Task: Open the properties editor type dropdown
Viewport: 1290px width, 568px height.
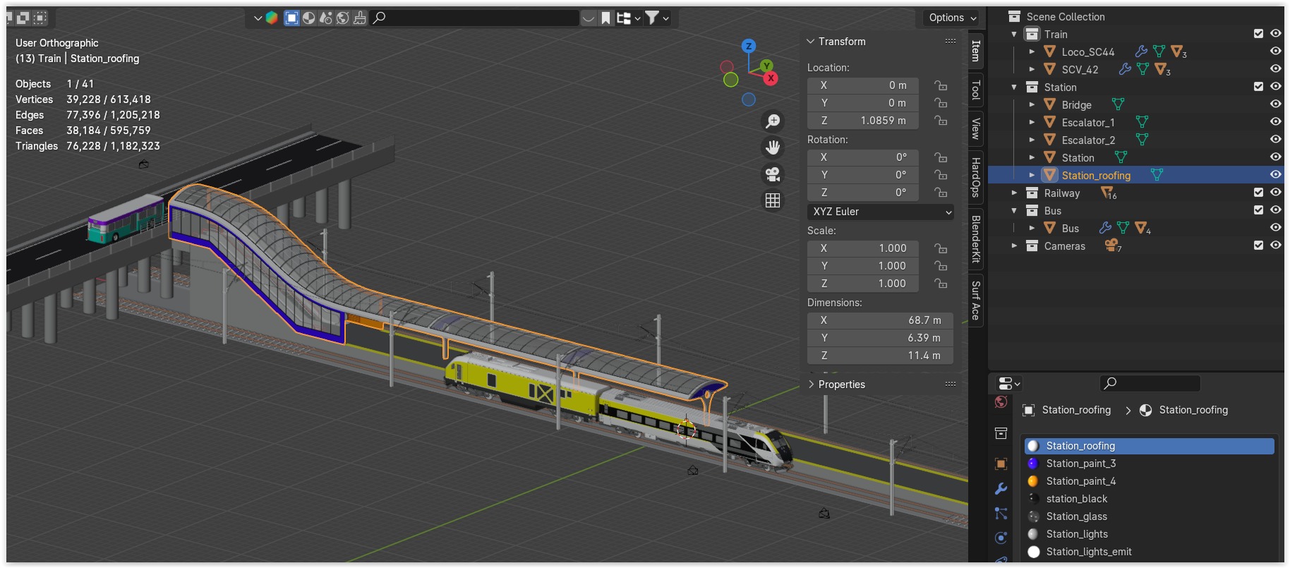Action: pos(1009,383)
